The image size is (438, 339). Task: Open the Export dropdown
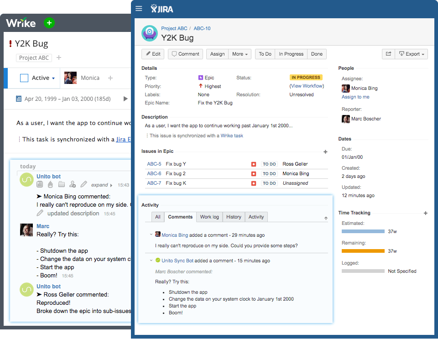coord(411,54)
